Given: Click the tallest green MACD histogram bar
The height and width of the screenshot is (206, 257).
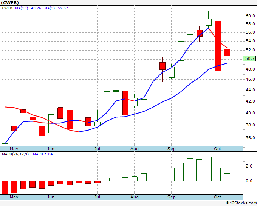Looking at the screenshot, I should 209,169.
